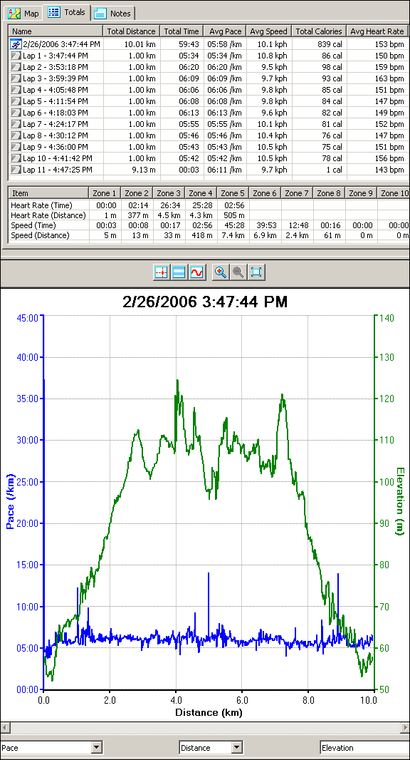Image resolution: width=410 pixels, height=760 pixels.
Task: Click the zoom in magnifier icon
Action: (x=221, y=272)
